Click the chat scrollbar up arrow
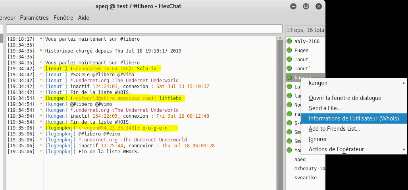 (280, 38)
